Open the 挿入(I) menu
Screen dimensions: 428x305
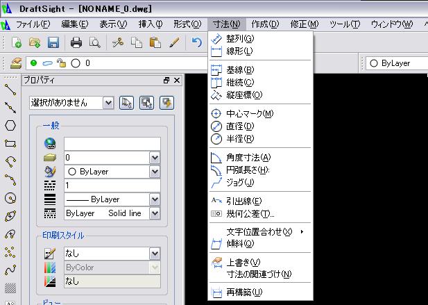coord(151,24)
